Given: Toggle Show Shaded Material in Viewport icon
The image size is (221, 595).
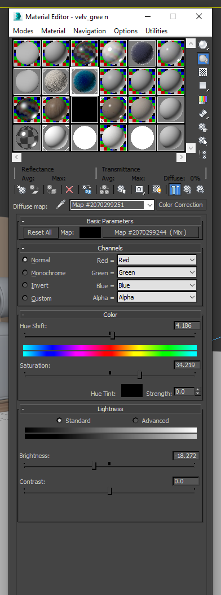Looking at the screenshot, I should click(x=157, y=189).
